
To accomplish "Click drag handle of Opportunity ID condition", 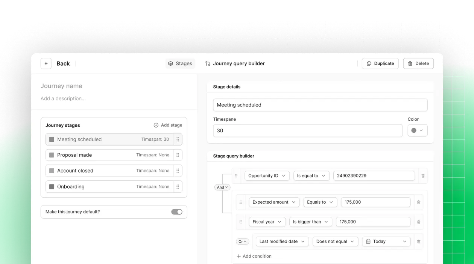I will tap(236, 175).
